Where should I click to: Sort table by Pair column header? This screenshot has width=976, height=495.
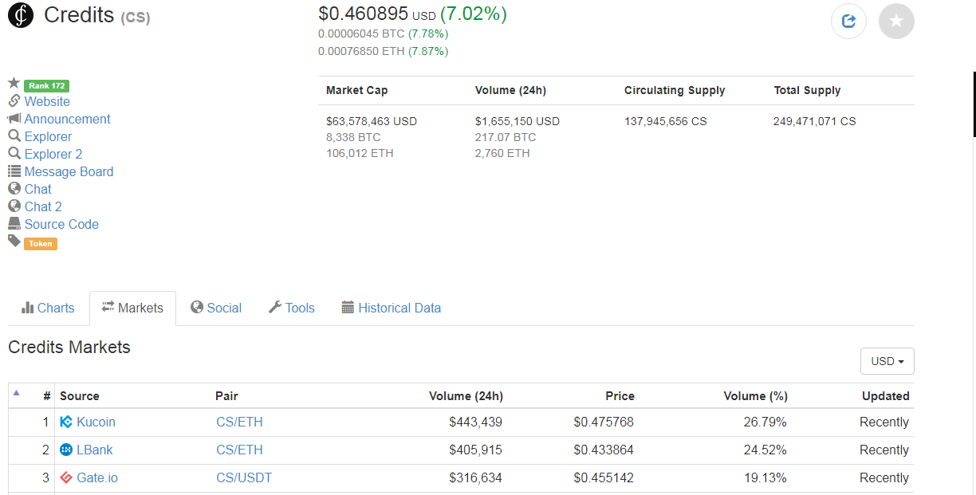(226, 395)
